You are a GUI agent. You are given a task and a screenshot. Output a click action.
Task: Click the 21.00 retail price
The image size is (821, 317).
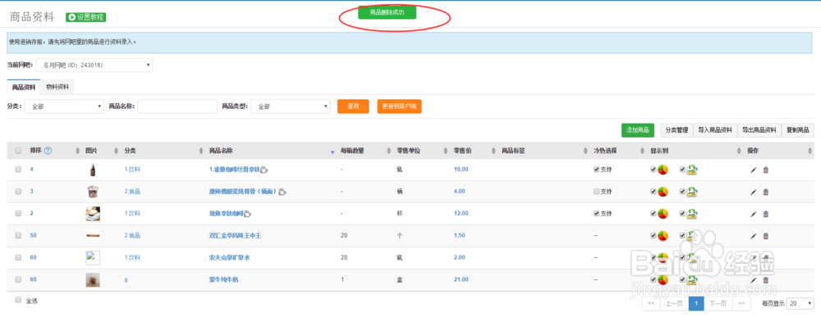tap(461, 280)
